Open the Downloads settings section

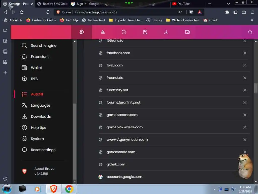pyautogui.click(x=36, y=116)
